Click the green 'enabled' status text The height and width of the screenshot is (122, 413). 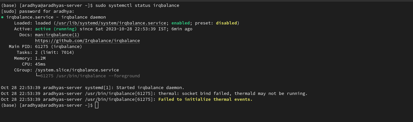point(181,23)
